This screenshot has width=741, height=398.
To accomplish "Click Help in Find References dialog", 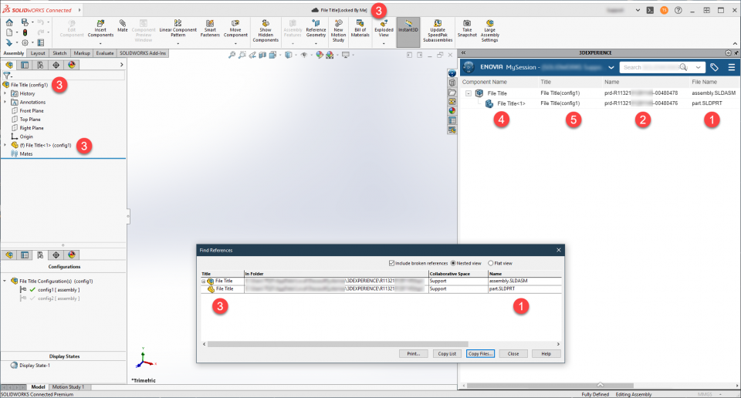I will point(546,353).
